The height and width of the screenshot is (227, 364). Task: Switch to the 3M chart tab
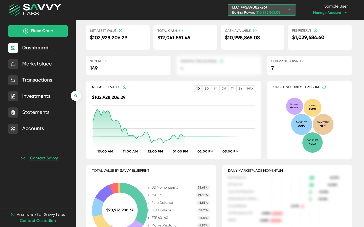pyautogui.click(x=224, y=89)
